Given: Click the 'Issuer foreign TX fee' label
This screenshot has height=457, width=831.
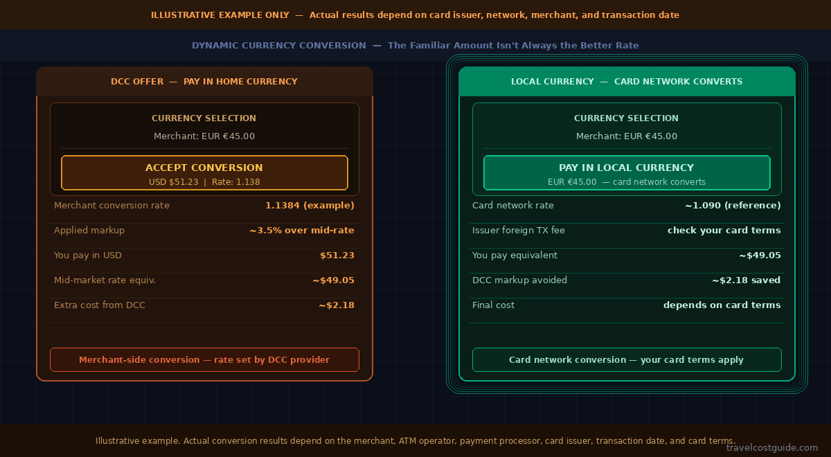Looking at the screenshot, I should point(519,231).
